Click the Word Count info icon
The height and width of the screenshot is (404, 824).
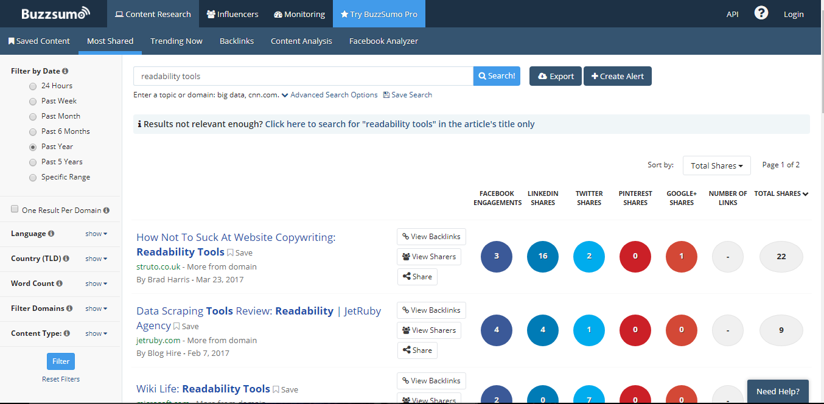tap(60, 284)
